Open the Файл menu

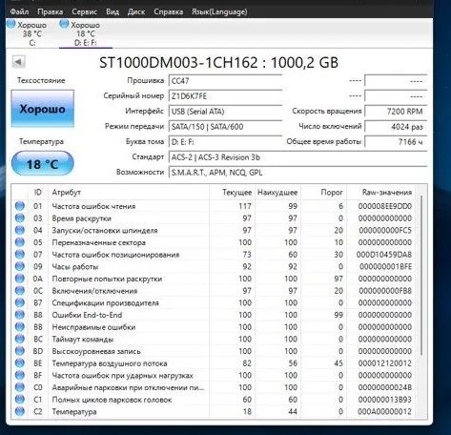point(19,11)
